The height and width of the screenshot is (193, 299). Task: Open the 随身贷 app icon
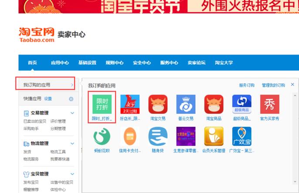[x=158, y=136]
